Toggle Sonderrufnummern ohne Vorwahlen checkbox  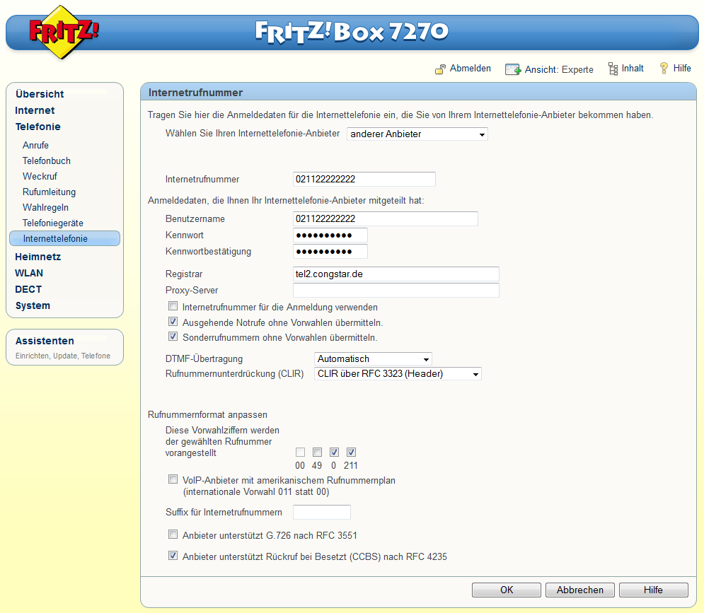[173, 336]
